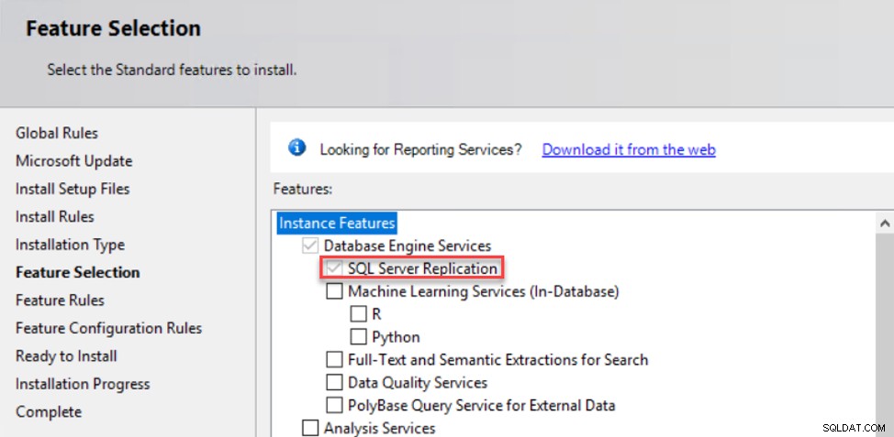Go to the Global Rules step
Screen dimensions: 894x437
click(x=56, y=133)
